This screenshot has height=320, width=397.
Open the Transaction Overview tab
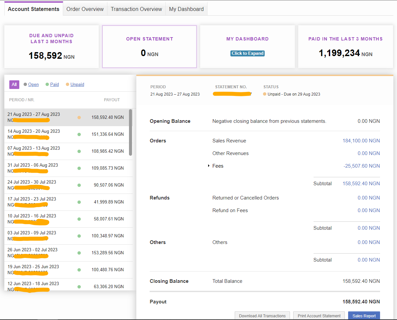click(x=136, y=9)
